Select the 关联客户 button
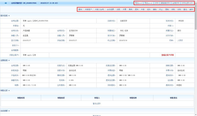This screenshot has width=197, height=116. point(88,10)
